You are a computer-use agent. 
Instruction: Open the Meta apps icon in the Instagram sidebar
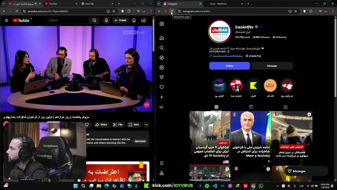[x=162, y=173]
